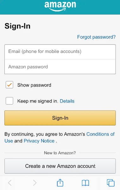Image resolution: width=120 pixels, height=190 pixels.
Task: Open the bookmarks book icon
Action: [x=85, y=183]
